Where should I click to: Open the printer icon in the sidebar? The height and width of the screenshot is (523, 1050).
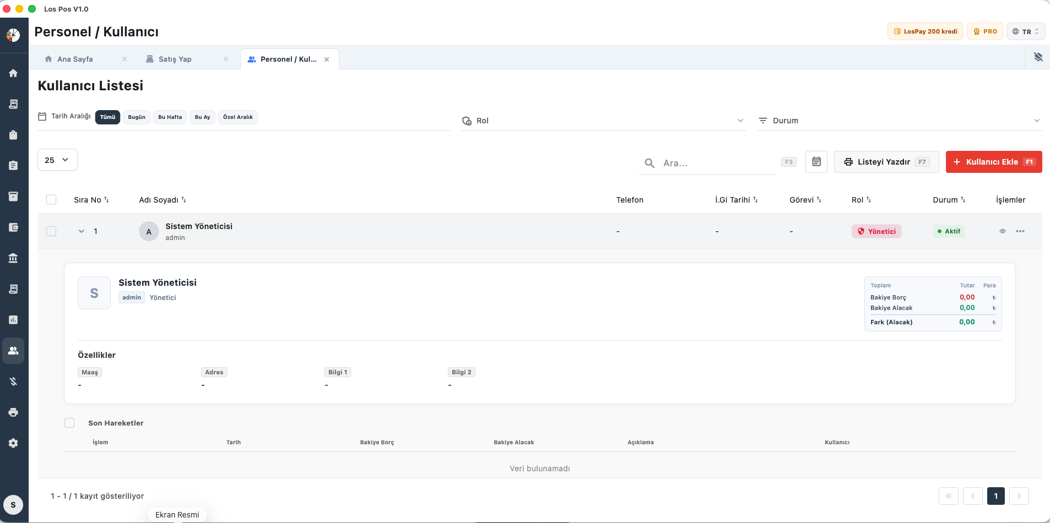tap(13, 412)
